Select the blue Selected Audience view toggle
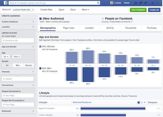 139,103
